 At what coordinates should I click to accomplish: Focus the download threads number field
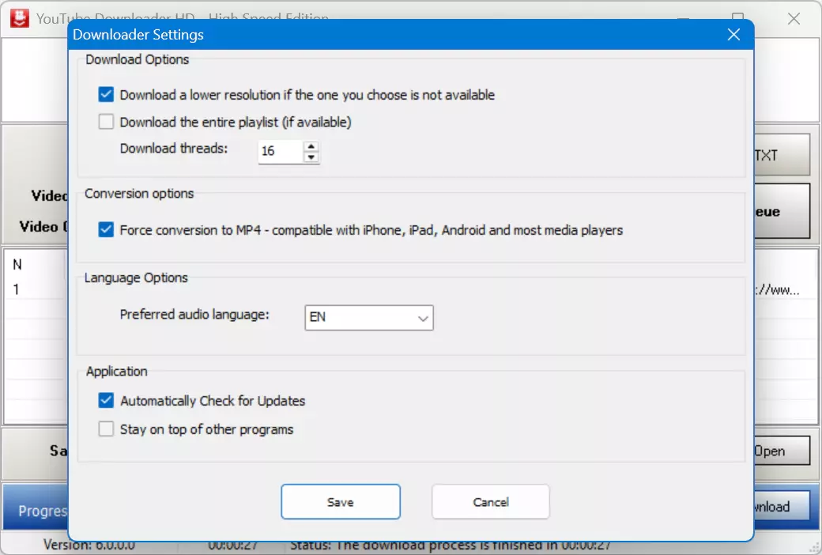click(x=281, y=152)
